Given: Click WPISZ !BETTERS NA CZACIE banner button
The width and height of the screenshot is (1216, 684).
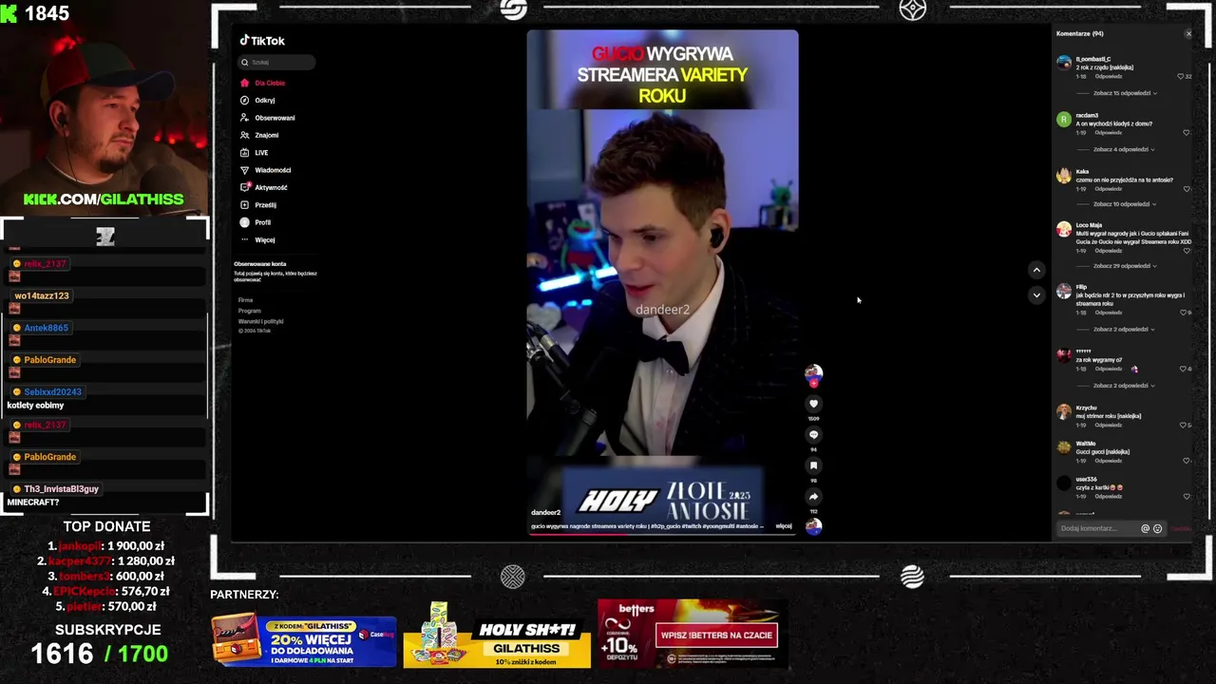Looking at the screenshot, I should pyautogui.click(x=716, y=635).
